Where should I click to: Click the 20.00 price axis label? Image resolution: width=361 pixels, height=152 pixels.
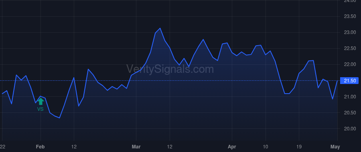349,128
